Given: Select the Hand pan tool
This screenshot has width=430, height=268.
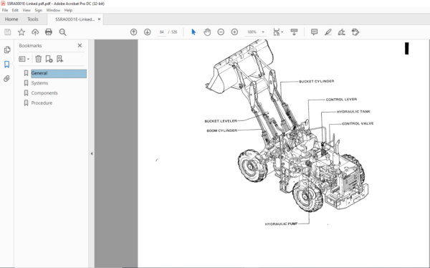Looking at the screenshot, I should click(207, 32).
